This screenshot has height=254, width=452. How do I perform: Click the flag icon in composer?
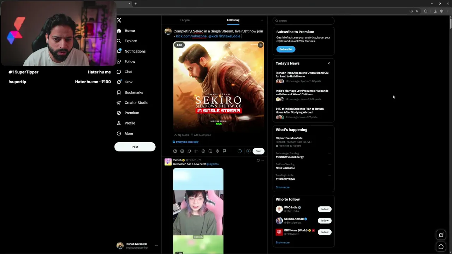tap(225, 151)
